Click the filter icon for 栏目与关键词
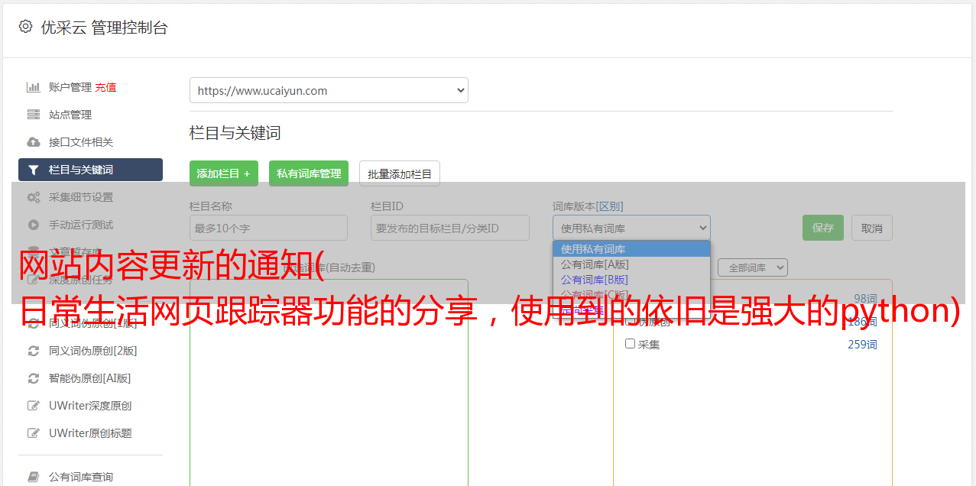This screenshot has width=976, height=486. (x=34, y=170)
